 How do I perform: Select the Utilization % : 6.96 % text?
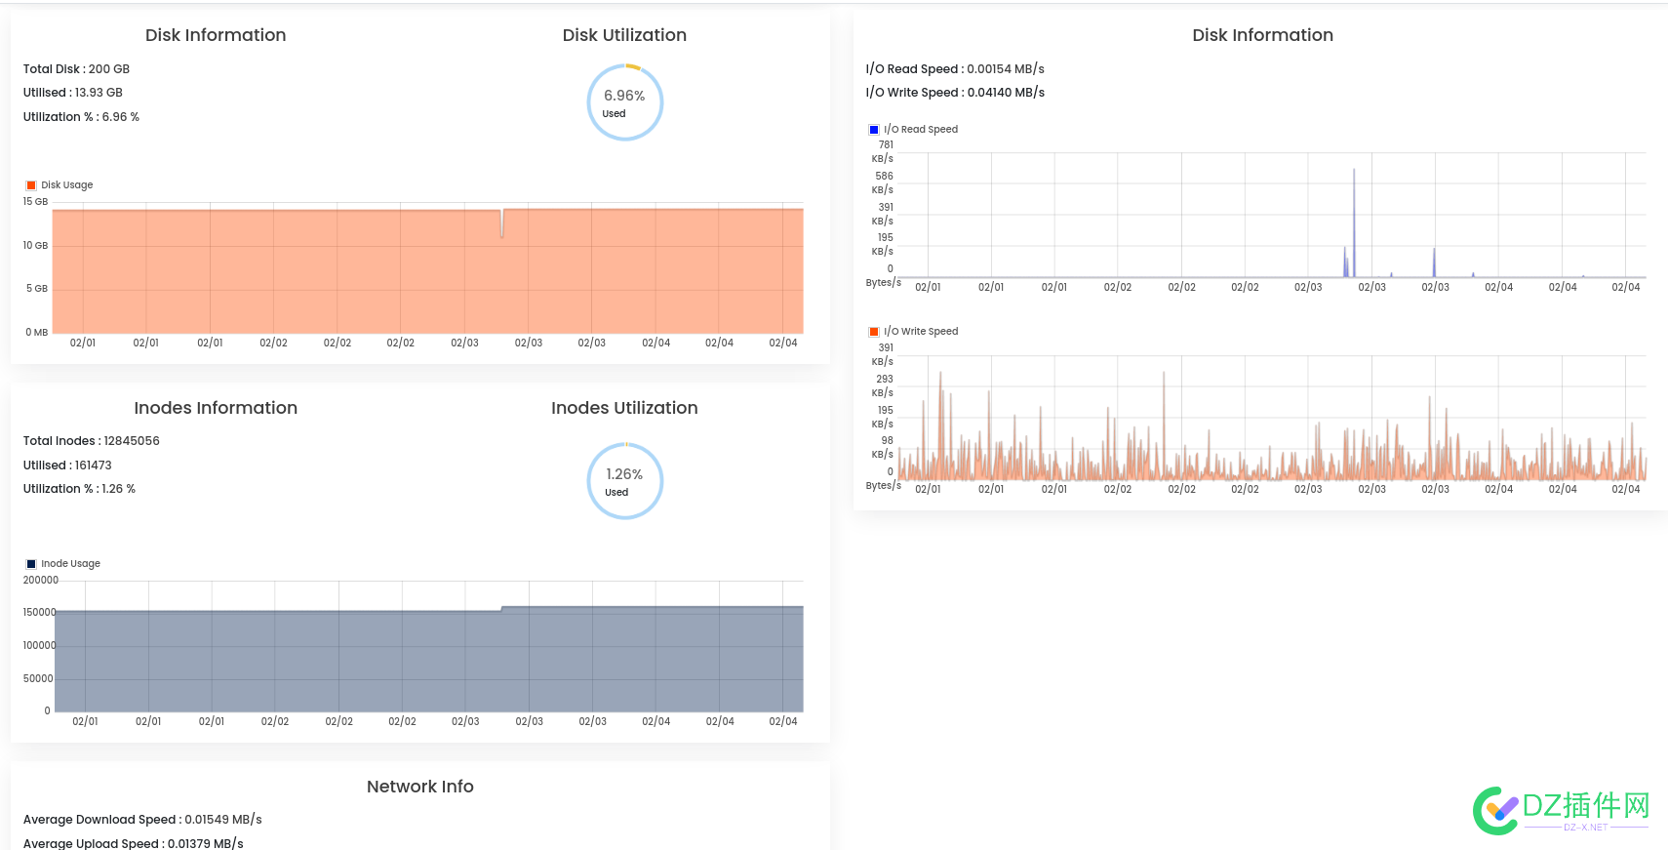tap(81, 117)
